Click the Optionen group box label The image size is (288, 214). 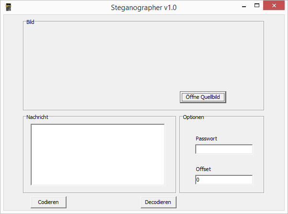click(x=193, y=117)
